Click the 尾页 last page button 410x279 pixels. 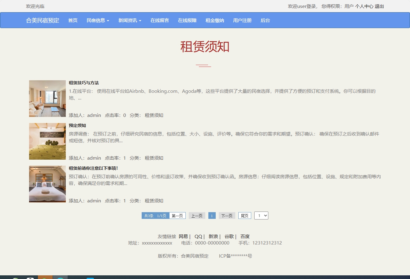[244, 216]
